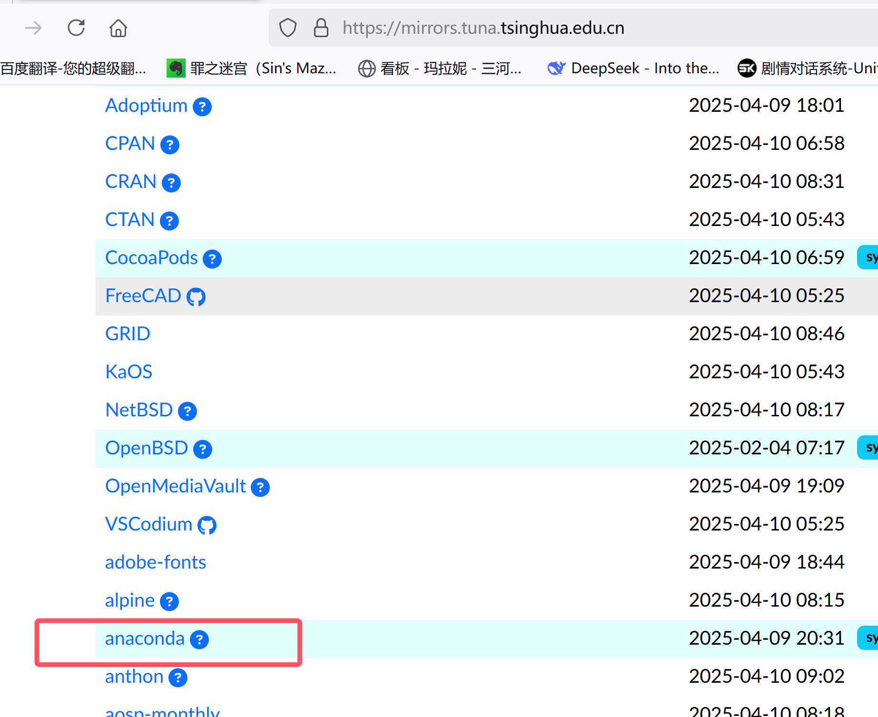Click syncing badge on OpenBSD row
This screenshot has height=717, width=878.
pos(868,448)
